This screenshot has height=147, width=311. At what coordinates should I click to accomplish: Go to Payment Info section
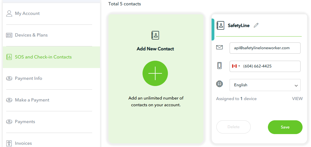28,78
